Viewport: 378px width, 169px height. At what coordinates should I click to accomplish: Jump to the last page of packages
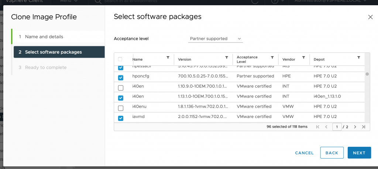tap(364, 127)
